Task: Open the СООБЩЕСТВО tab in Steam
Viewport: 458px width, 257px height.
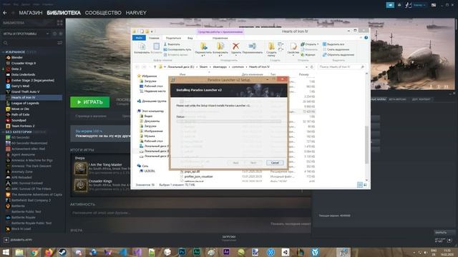Action: click(x=103, y=13)
